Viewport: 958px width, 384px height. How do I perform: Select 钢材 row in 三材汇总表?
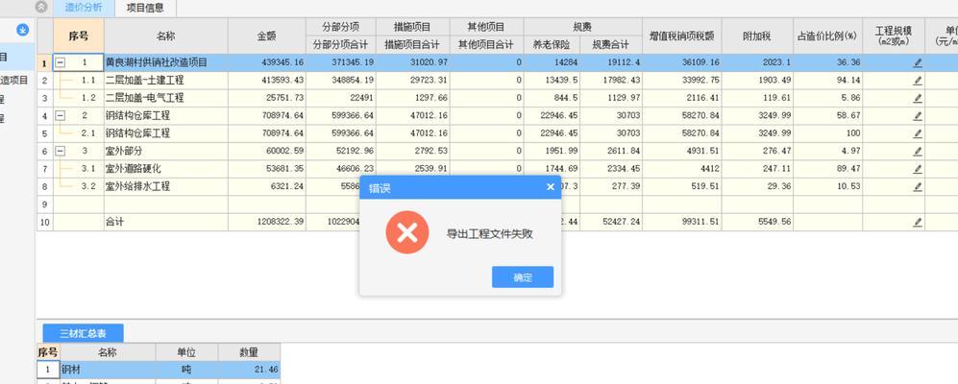(x=159, y=370)
